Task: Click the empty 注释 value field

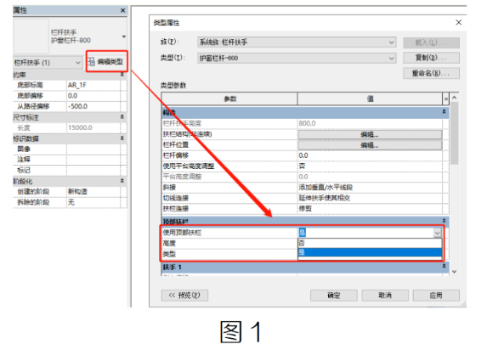Action: pos(93,160)
